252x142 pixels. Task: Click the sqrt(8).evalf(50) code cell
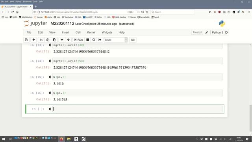137,61
